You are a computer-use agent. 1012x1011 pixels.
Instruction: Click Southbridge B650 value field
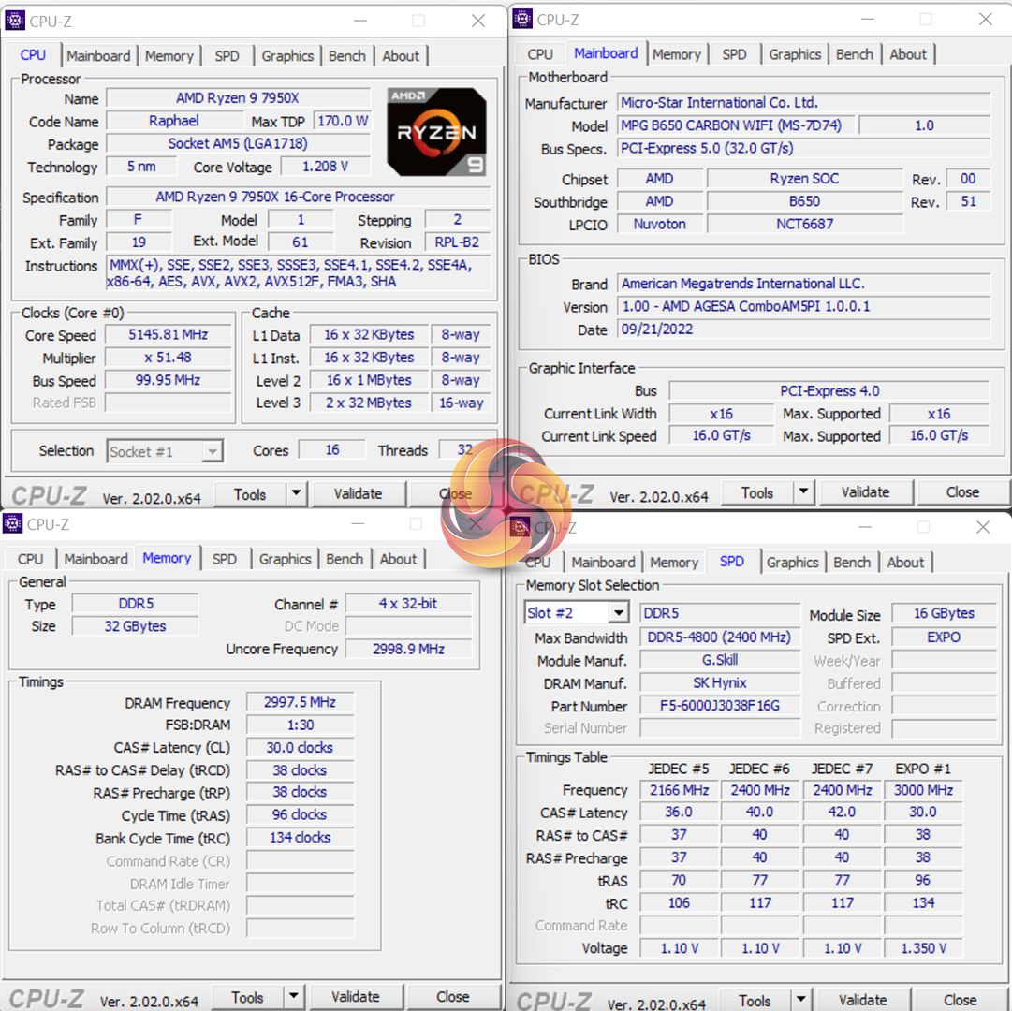[x=804, y=201]
